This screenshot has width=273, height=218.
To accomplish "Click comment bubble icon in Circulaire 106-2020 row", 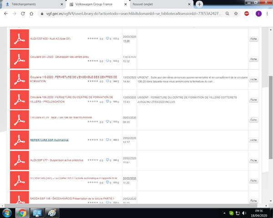I will pos(107,101).
